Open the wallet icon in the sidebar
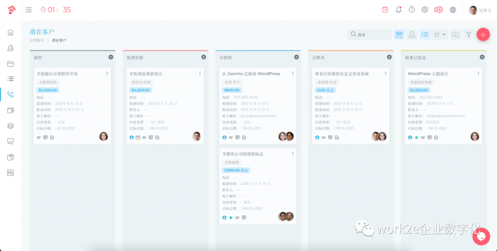Screen dimensions: 497x251 pos(10,110)
